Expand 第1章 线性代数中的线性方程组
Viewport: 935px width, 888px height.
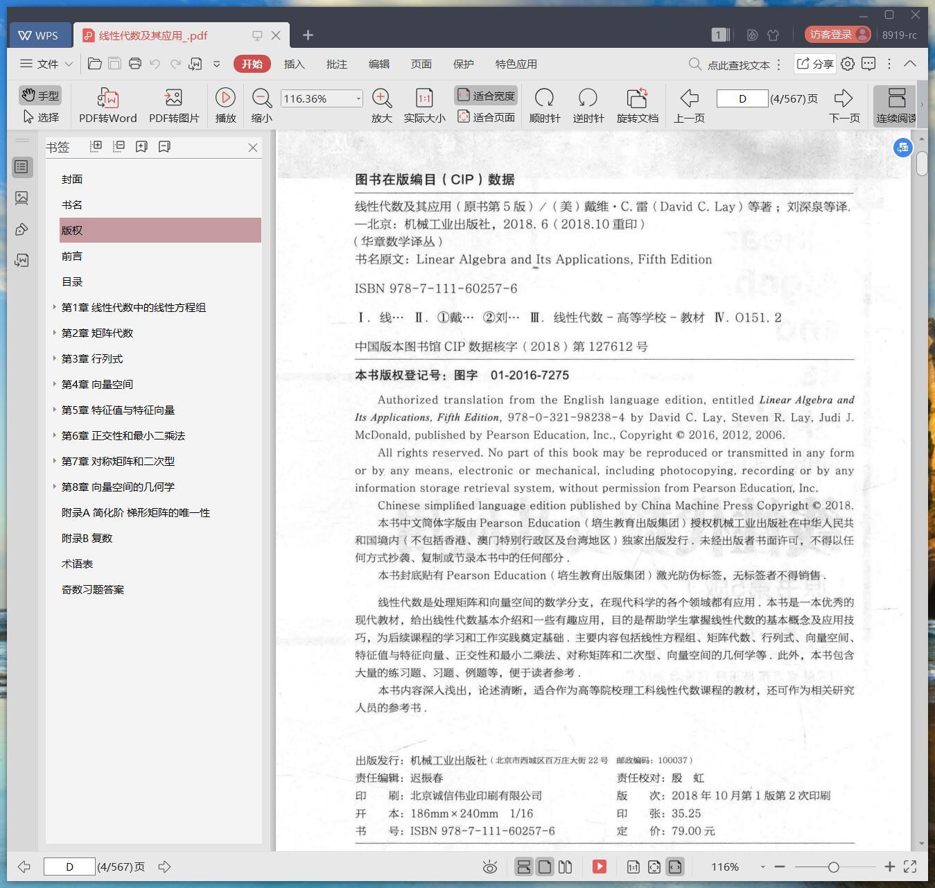click(x=55, y=306)
